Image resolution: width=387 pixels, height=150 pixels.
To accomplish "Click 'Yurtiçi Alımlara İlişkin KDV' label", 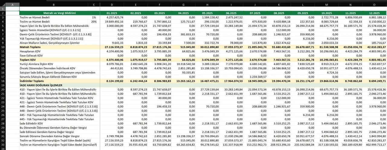I will point(36,64).
